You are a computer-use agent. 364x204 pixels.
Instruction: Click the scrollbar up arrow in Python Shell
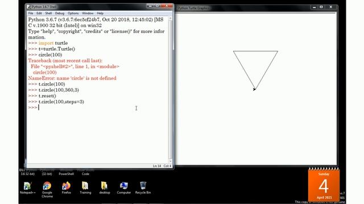click(171, 18)
